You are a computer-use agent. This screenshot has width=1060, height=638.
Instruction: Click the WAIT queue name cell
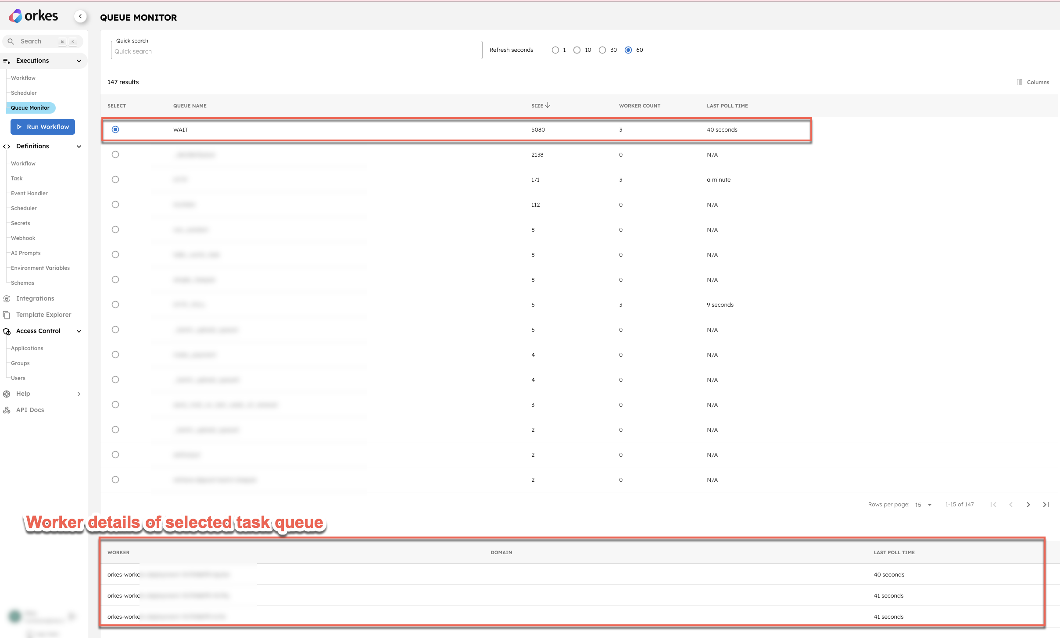coord(181,130)
